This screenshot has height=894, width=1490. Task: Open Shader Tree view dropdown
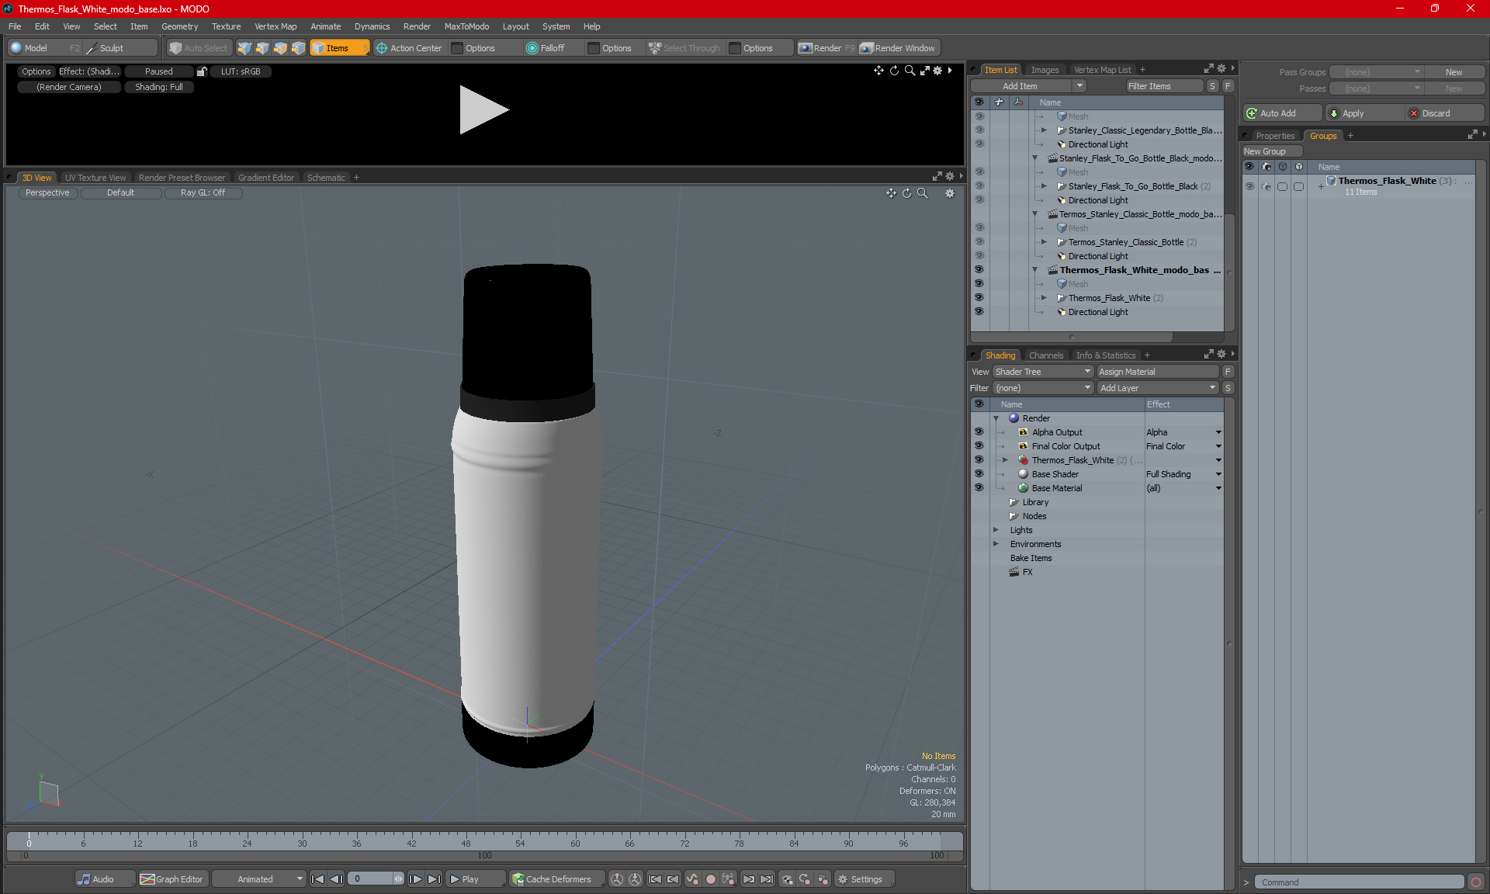pyautogui.click(x=1043, y=372)
